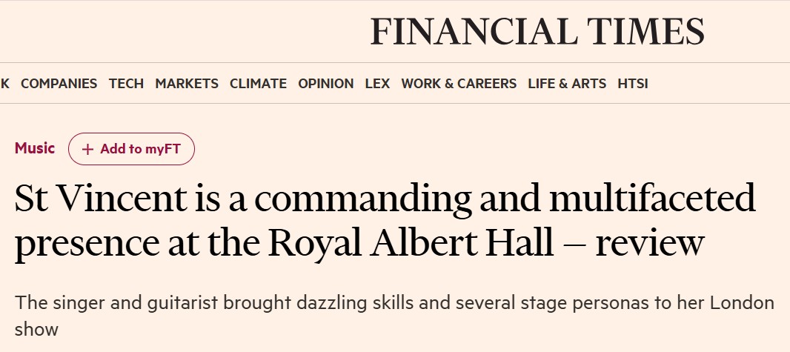The image size is (790, 352).
Task: Open the Music topic link
Action: pyautogui.click(x=35, y=148)
